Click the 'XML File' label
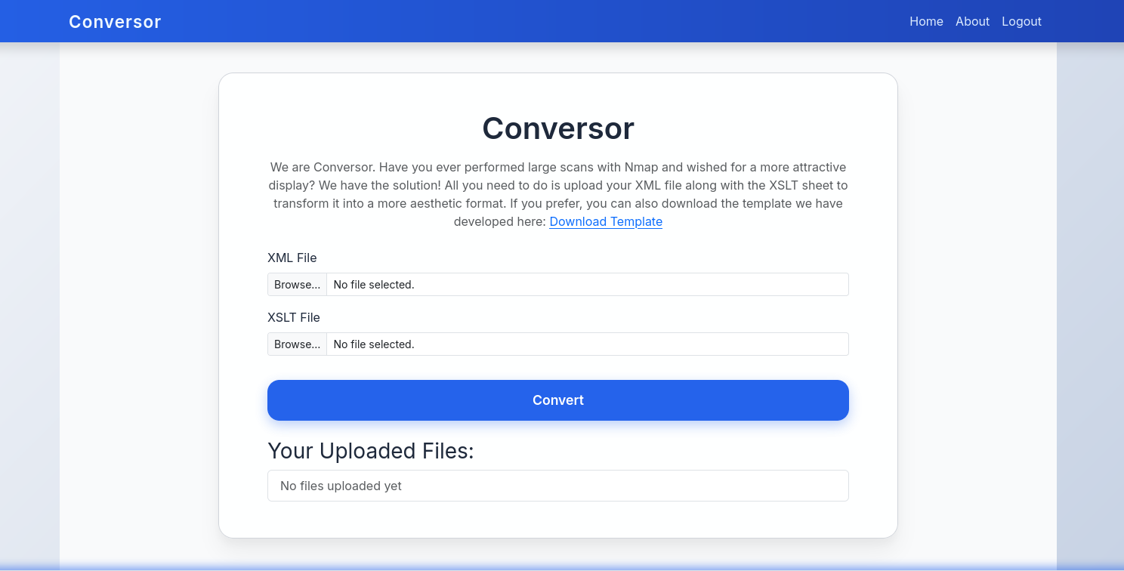1124x571 pixels. coord(292,258)
